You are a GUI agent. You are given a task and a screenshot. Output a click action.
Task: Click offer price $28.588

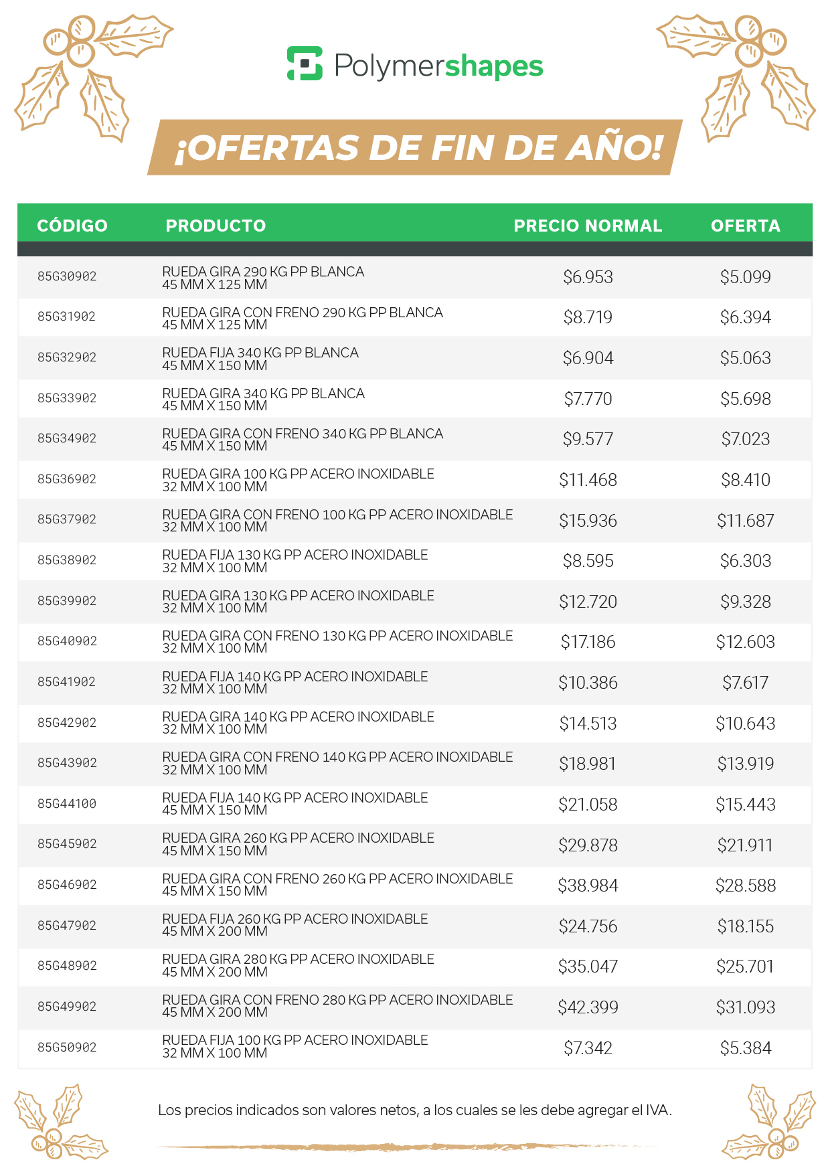[x=746, y=886]
